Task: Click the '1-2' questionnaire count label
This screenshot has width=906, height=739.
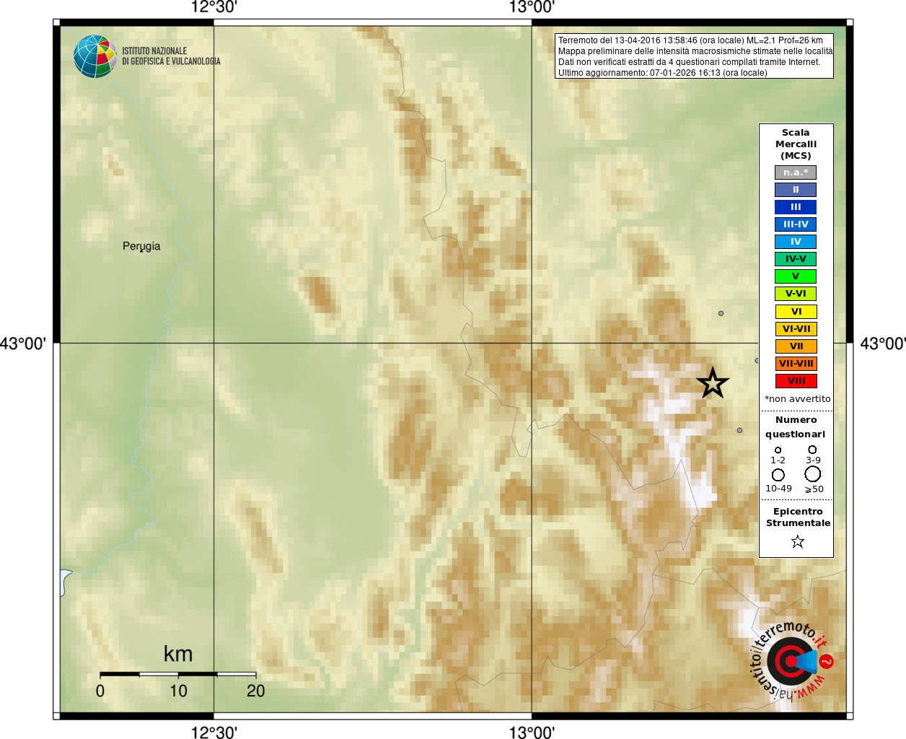Action: [x=778, y=460]
